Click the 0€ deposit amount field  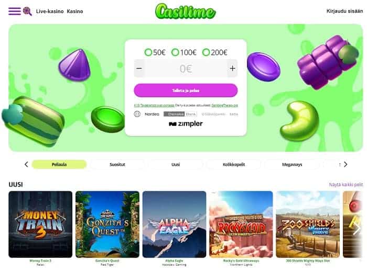click(x=186, y=69)
